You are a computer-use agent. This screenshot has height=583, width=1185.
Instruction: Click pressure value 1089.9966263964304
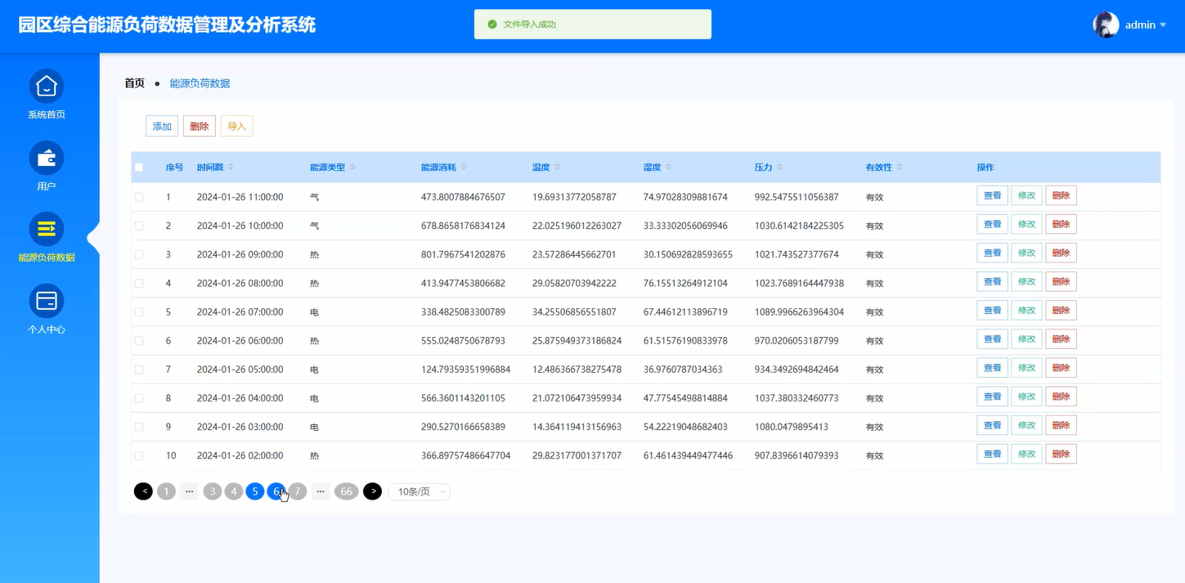(x=799, y=312)
